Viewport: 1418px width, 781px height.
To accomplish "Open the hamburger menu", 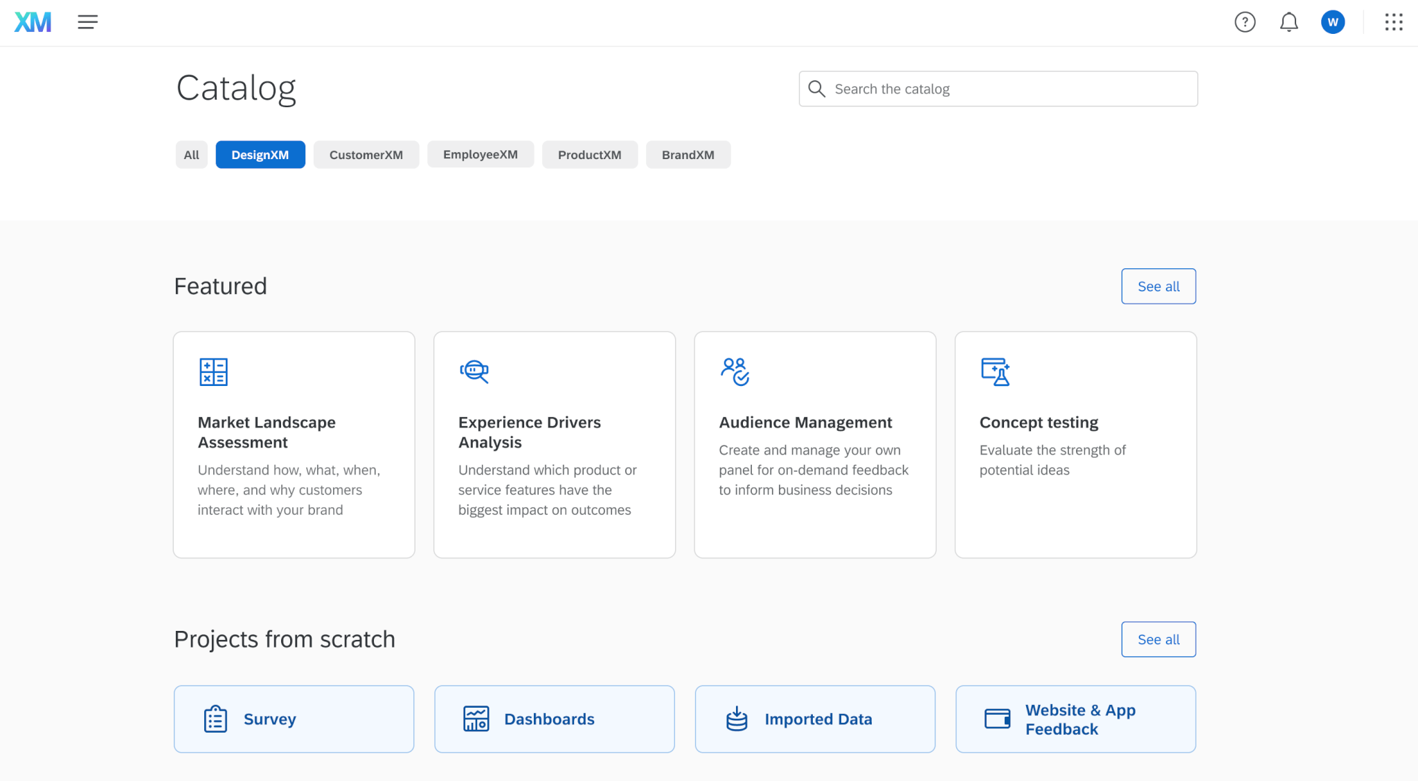I will (87, 22).
